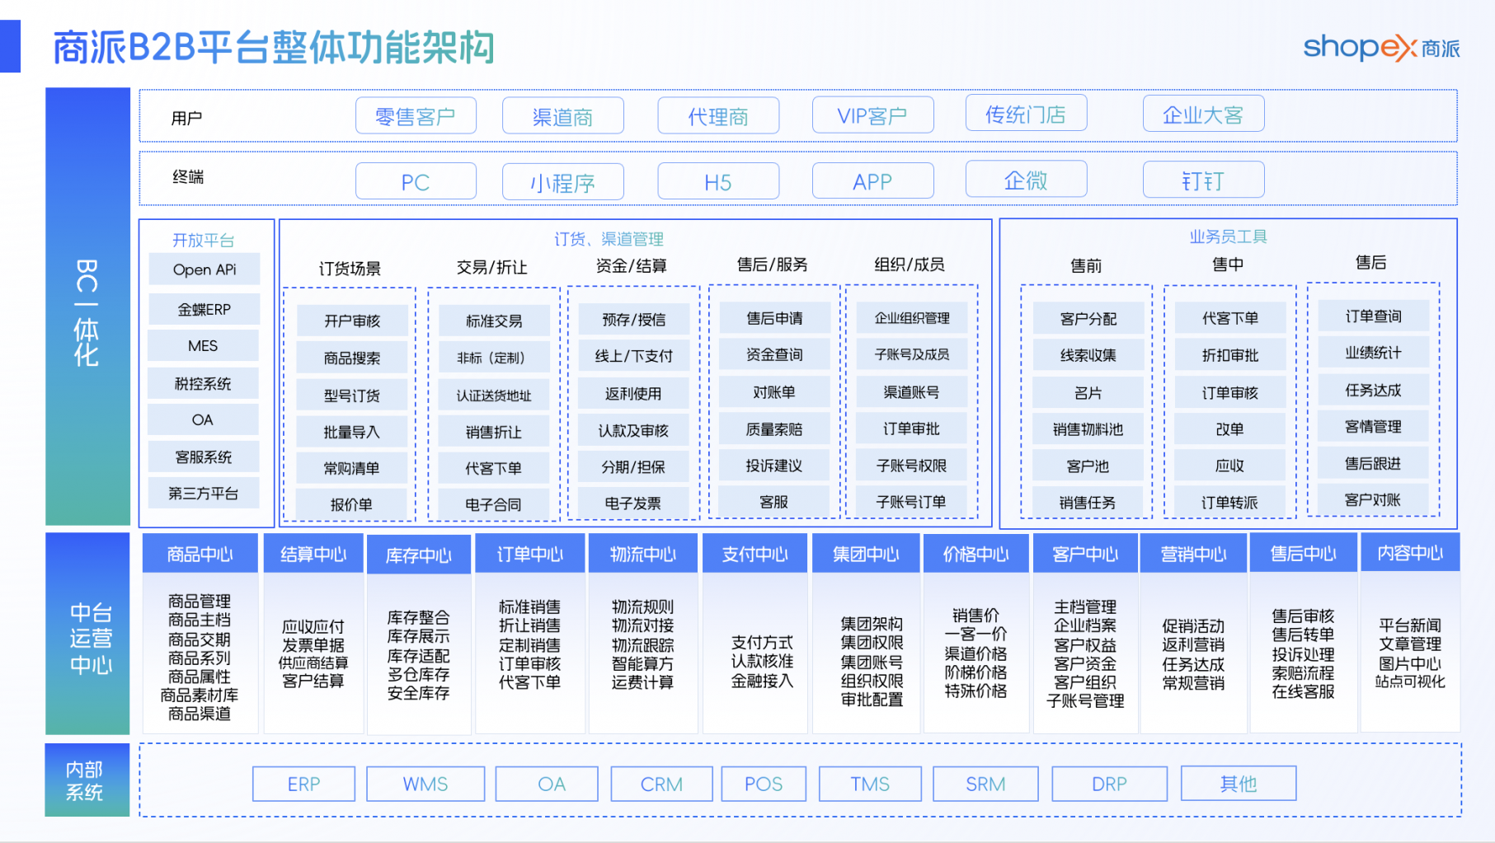Open the 售后中心 header
This screenshot has width=1495, height=843.
tap(1303, 553)
